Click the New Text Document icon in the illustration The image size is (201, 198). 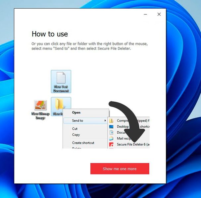pyautogui.click(x=61, y=82)
